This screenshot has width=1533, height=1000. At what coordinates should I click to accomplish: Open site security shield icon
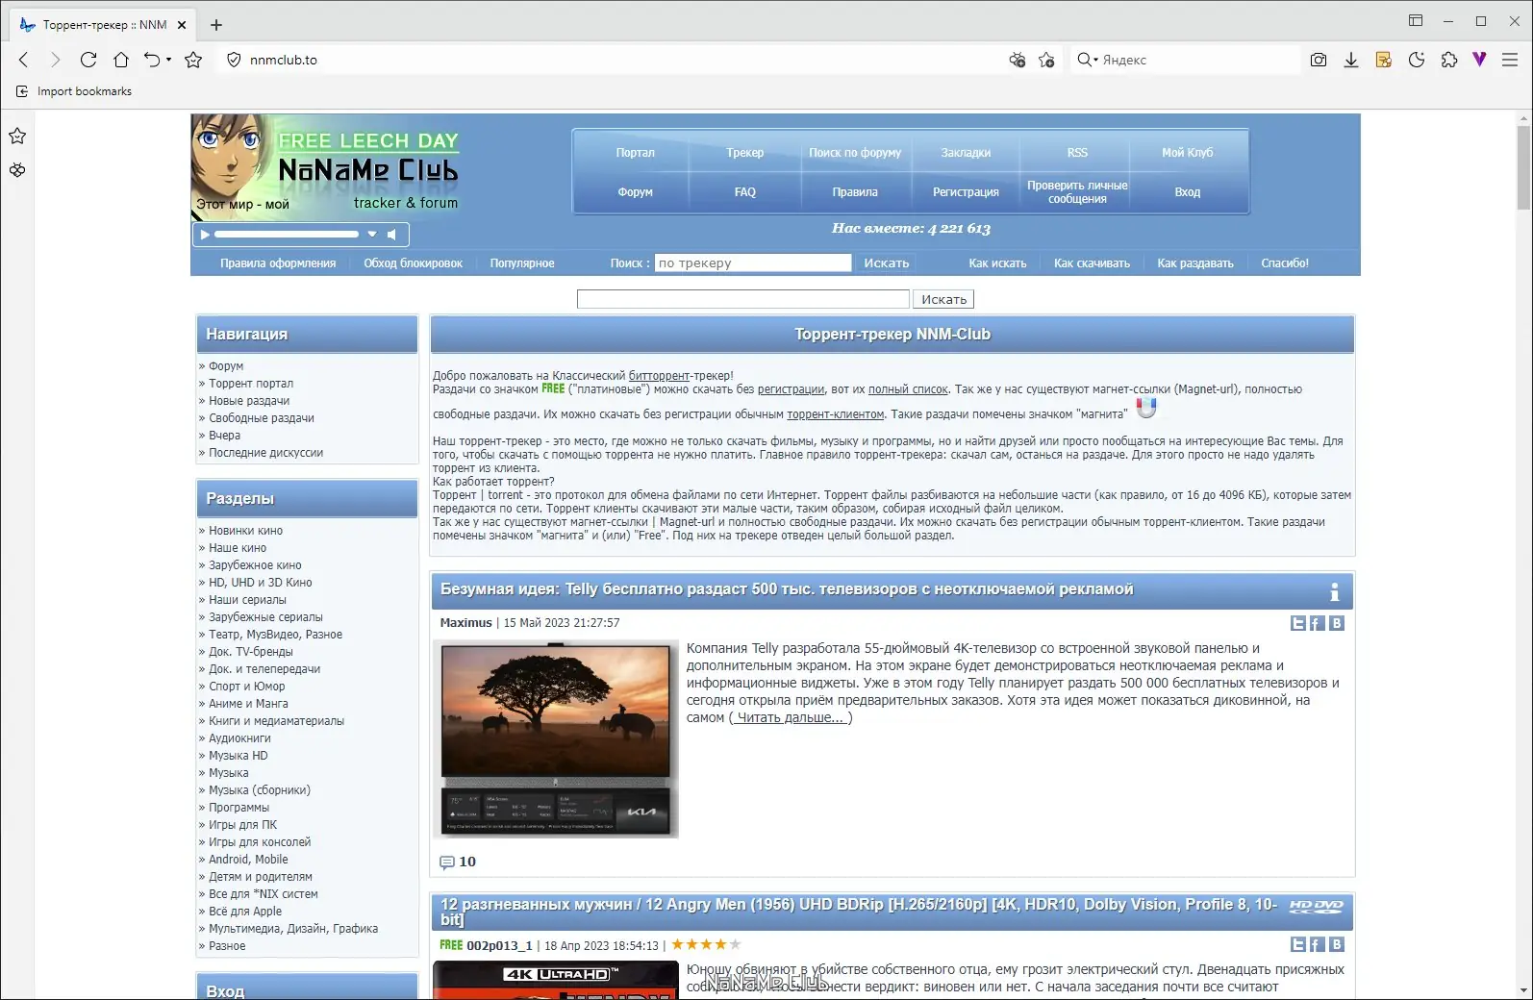pos(234,60)
